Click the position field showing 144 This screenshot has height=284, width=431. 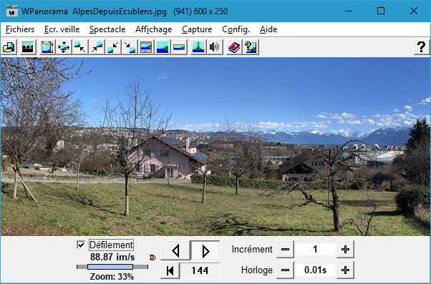point(200,270)
